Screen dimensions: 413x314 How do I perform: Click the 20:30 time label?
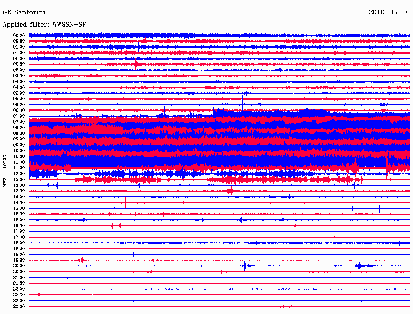[x=19, y=272]
